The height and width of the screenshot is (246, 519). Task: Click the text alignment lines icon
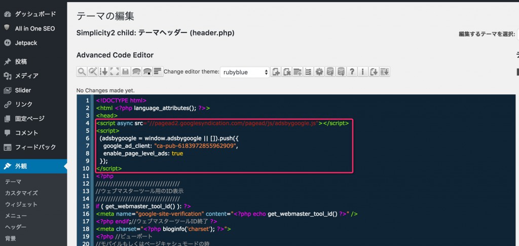(158, 72)
